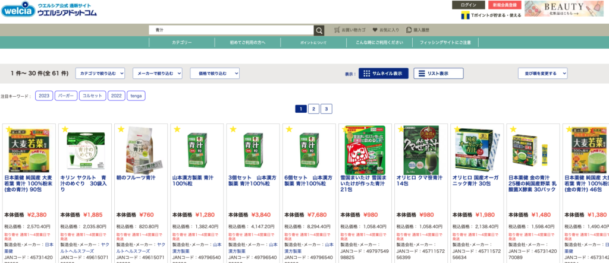Click the search field containing 青汁
Image resolution: width=609 pixels, height=263 pixels.
tap(231, 30)
